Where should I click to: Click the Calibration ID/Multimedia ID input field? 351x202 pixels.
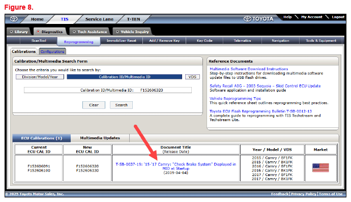[x=108, y=90]
